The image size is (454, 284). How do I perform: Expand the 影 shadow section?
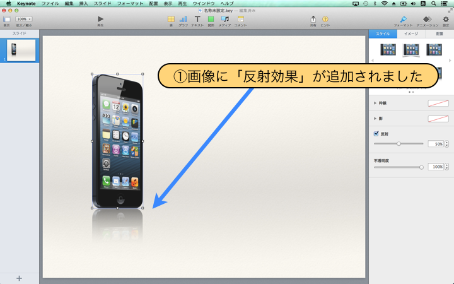point(375,119)
